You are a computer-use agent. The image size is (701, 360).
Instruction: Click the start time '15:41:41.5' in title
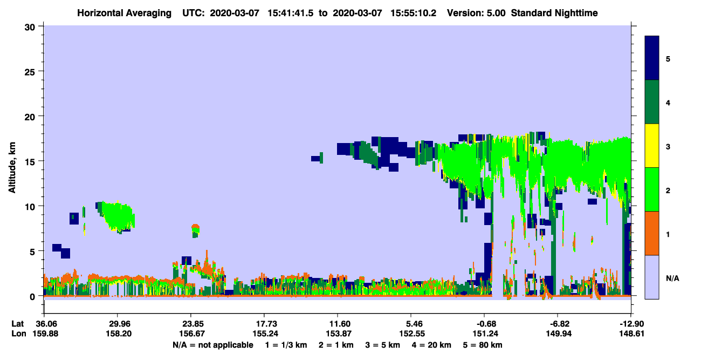(x=291, y=13)
